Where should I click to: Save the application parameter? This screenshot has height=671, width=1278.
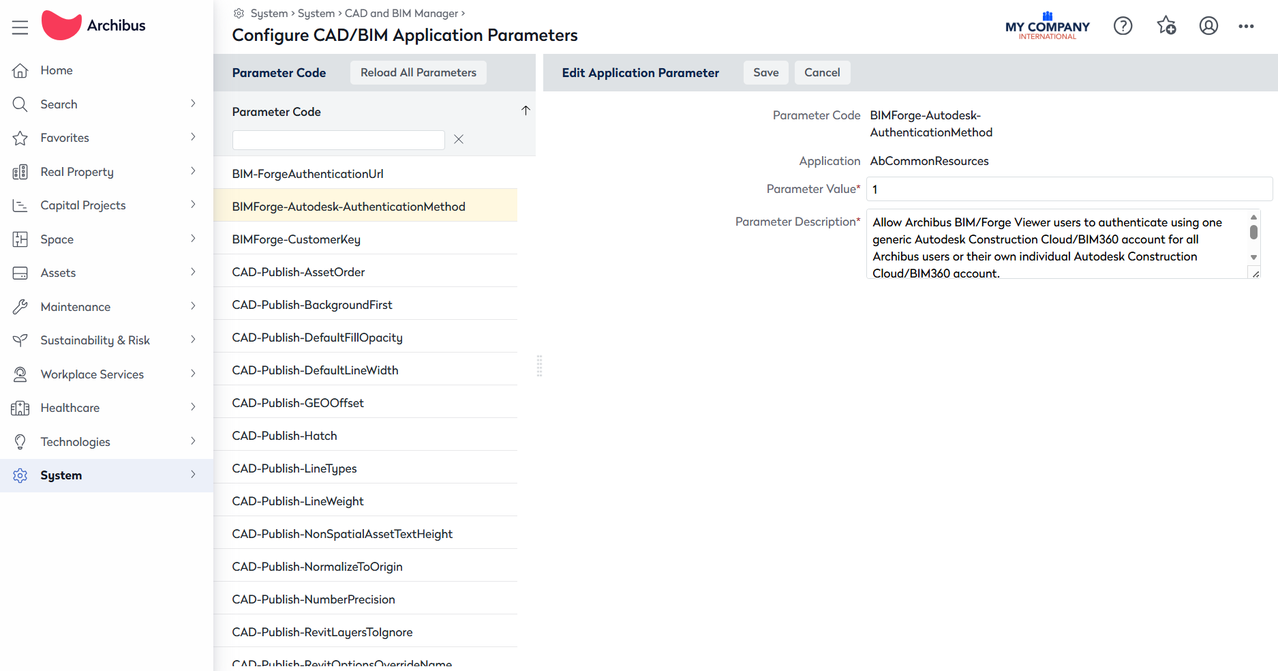tap(765, 72)
